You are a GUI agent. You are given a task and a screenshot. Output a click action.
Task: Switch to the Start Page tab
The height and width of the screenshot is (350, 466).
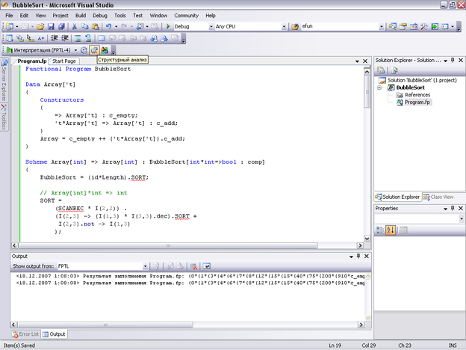[x=64, y=61]
